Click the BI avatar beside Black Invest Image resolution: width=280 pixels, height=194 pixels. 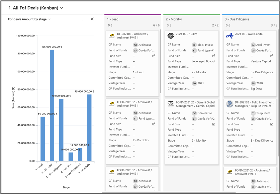pos(194,45)
